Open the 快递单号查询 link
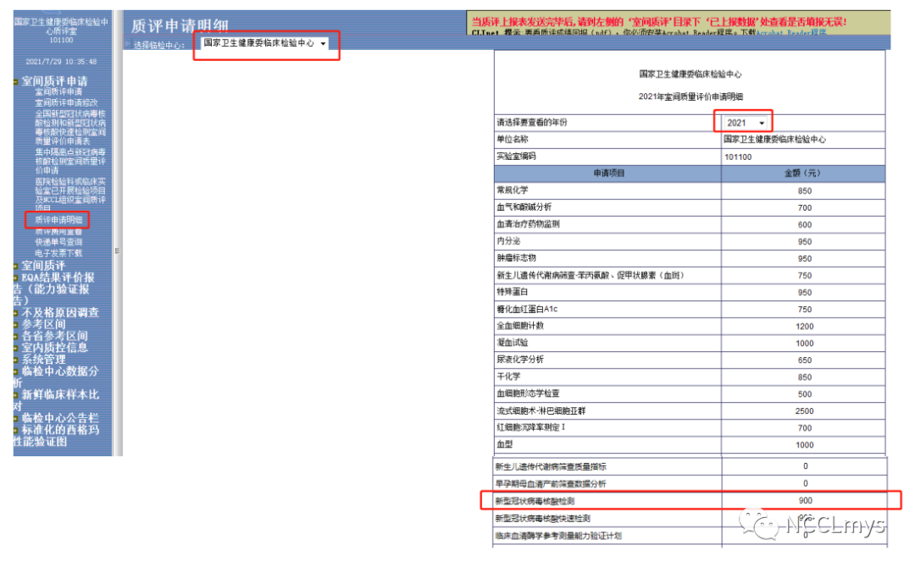 tap(58, 242)
